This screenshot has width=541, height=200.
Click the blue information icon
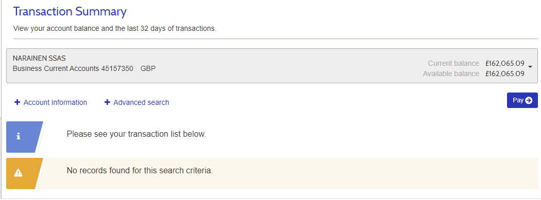(x=19, y=137)
